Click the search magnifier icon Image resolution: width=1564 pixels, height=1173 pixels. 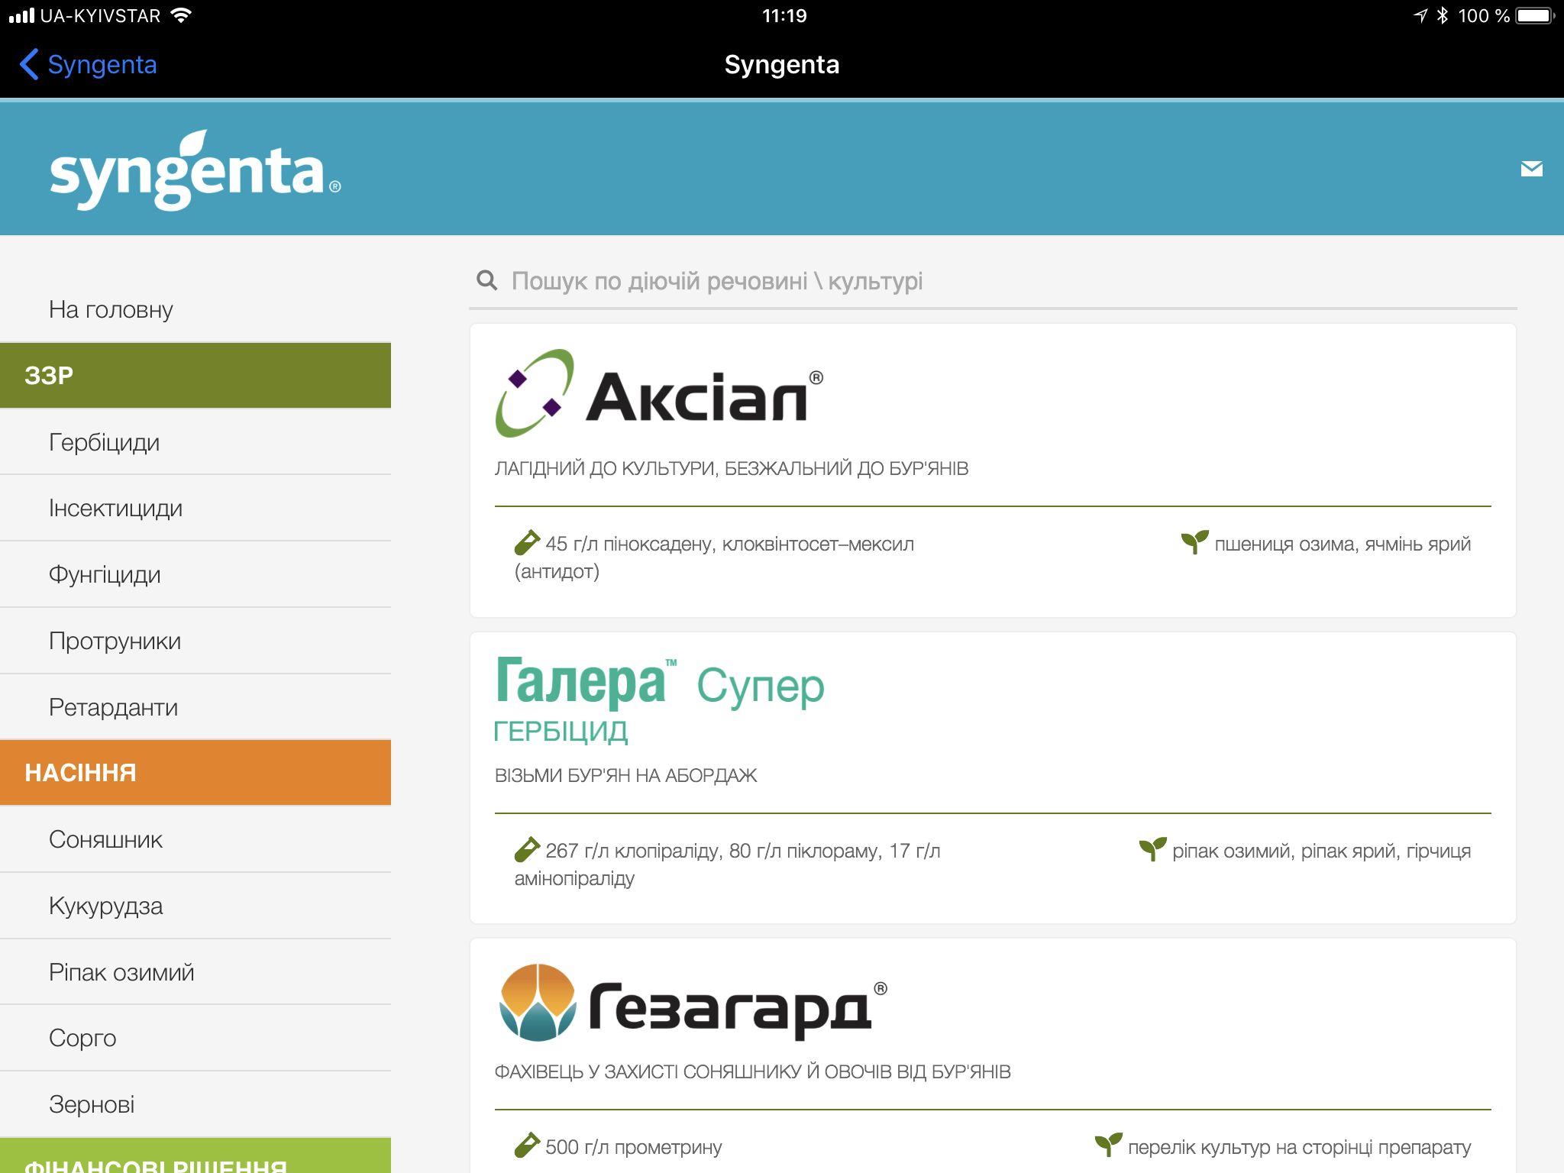pyautogui.click(x=486, y=280)
